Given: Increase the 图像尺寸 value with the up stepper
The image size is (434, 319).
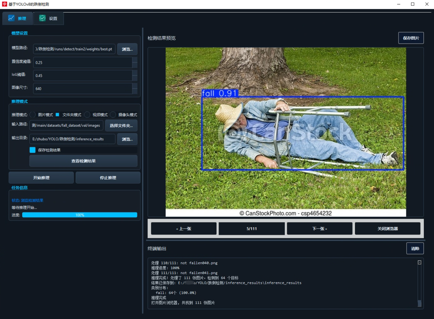Looking at the screenshot, I should tap(135, 86).
